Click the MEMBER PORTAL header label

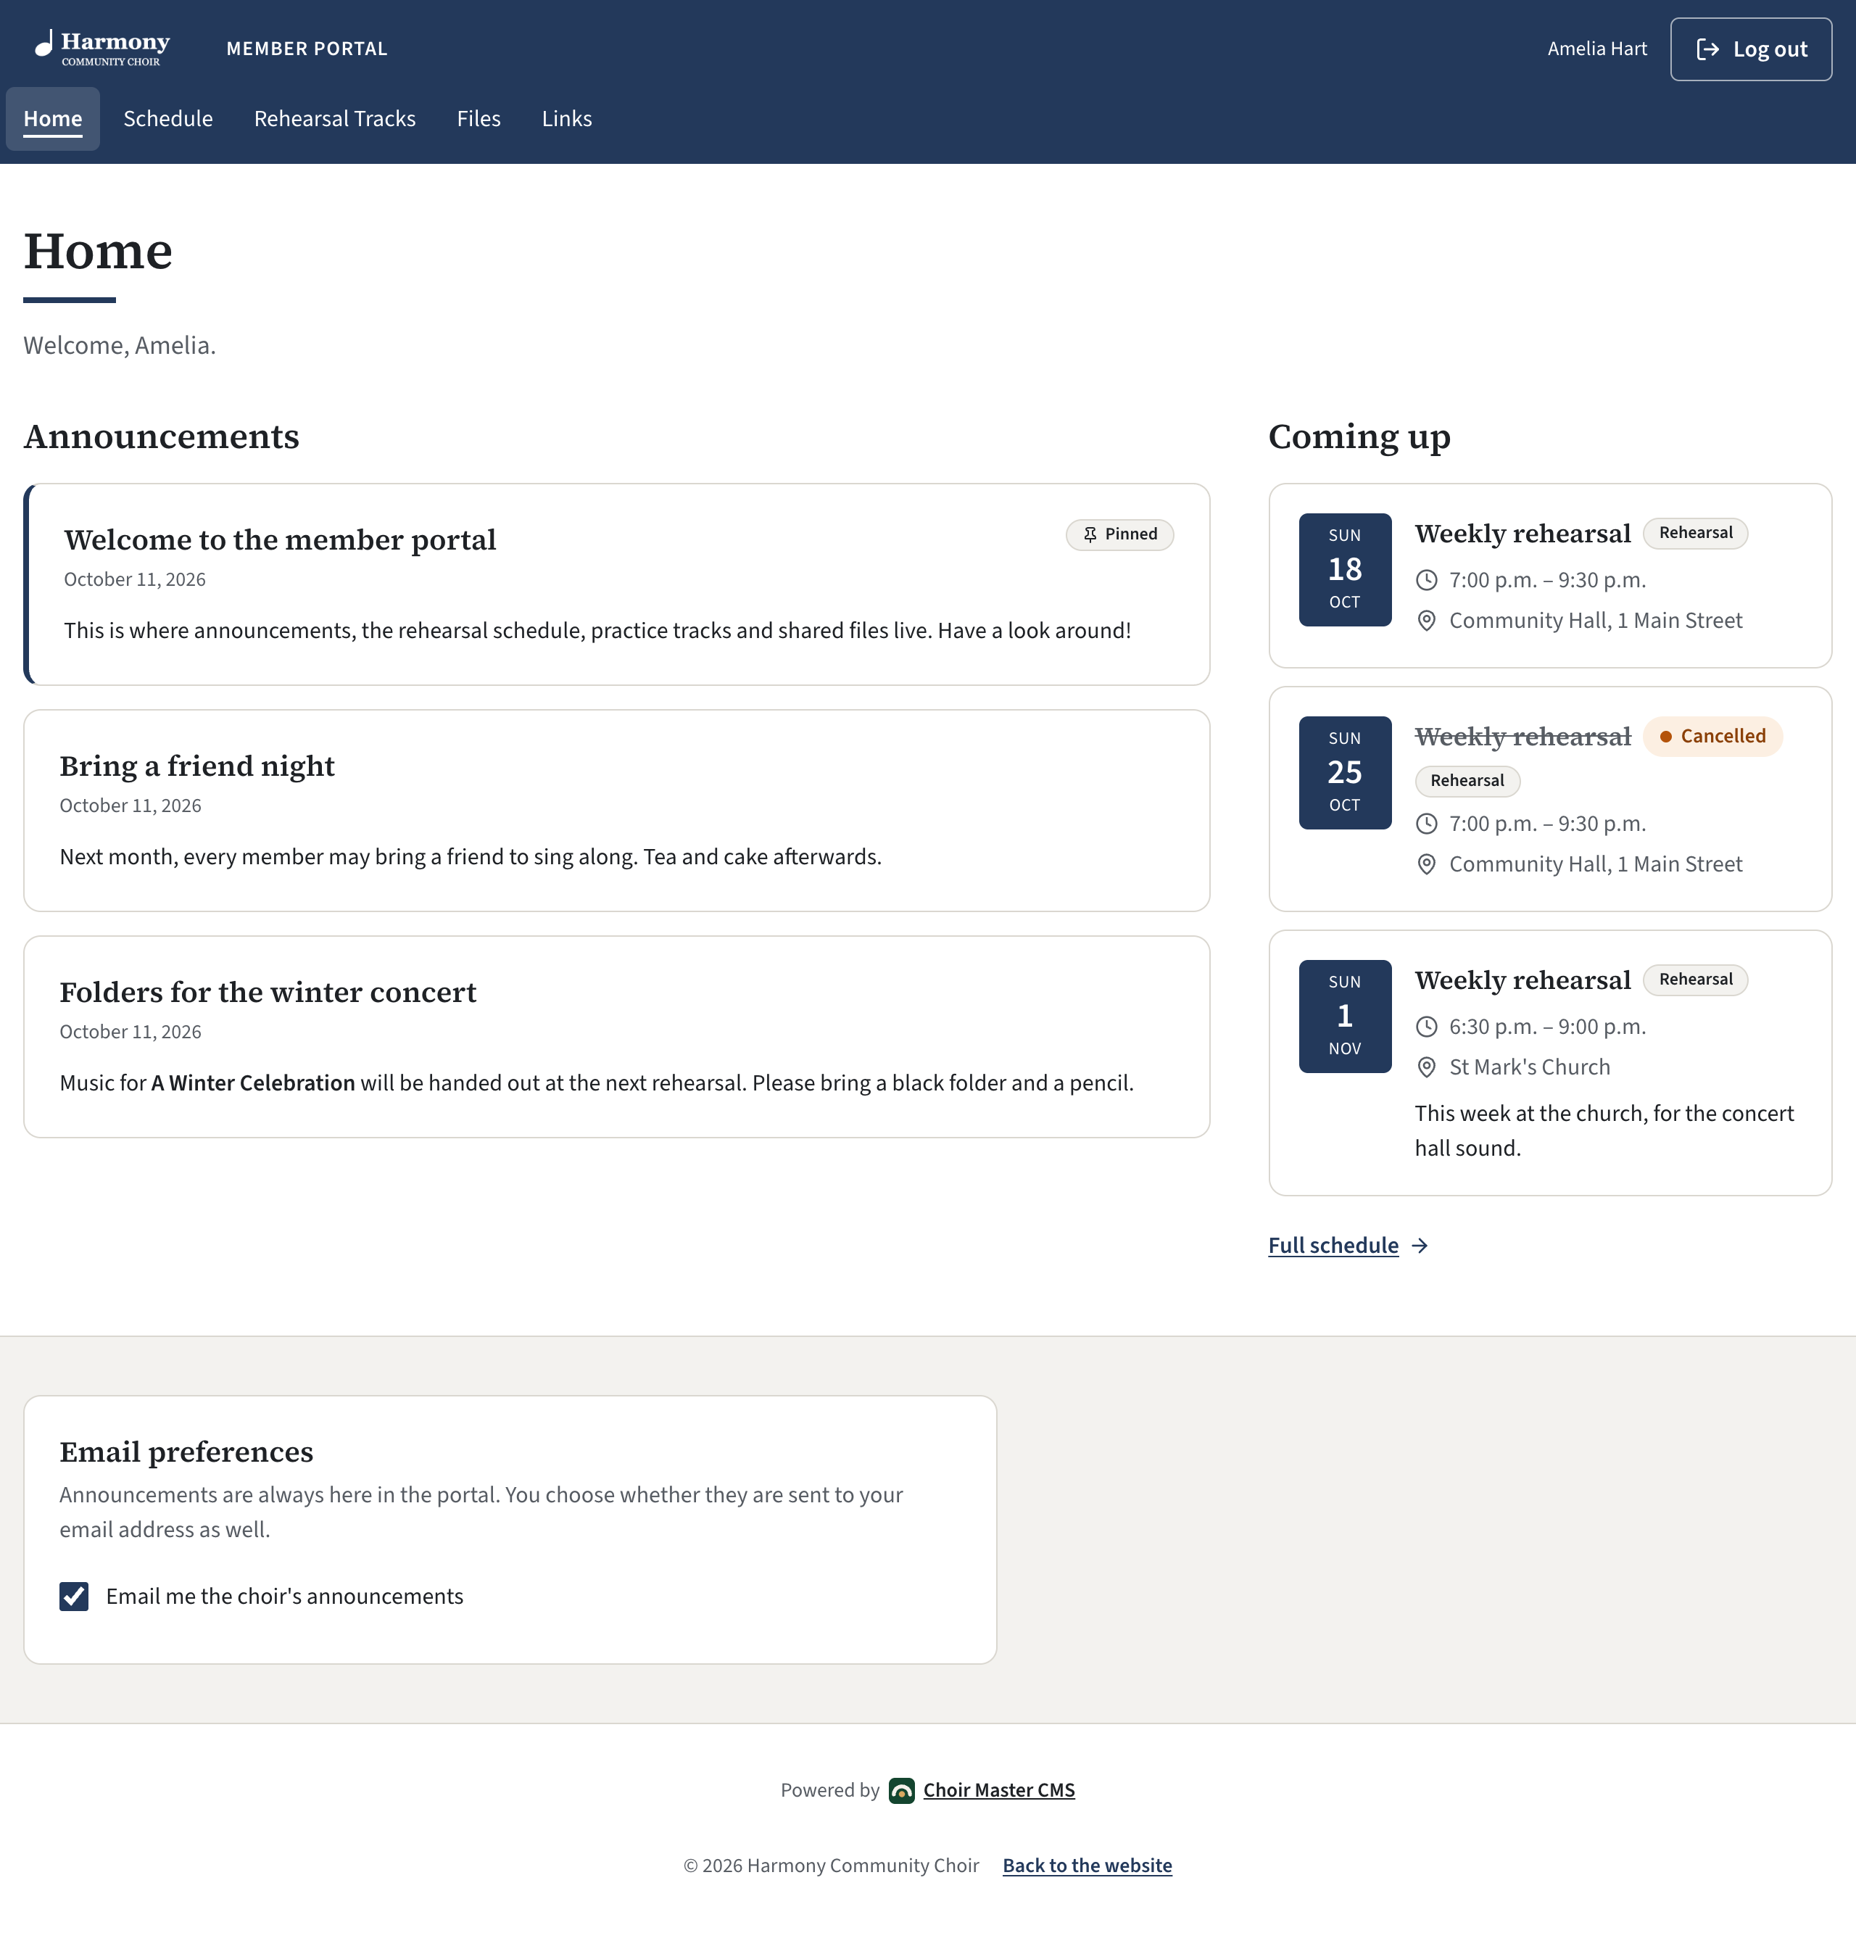click(x=307, y=49)
